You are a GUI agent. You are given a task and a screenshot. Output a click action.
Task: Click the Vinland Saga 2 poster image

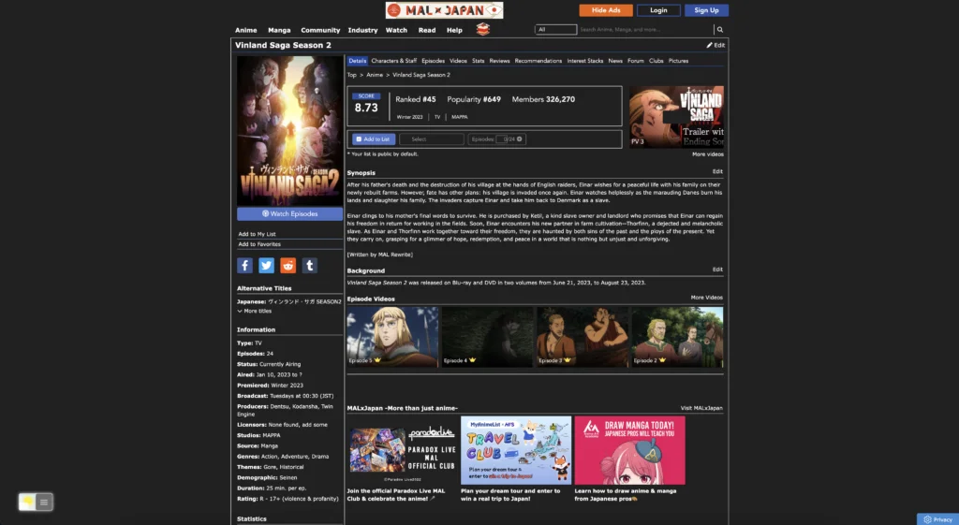pos(290,131)
